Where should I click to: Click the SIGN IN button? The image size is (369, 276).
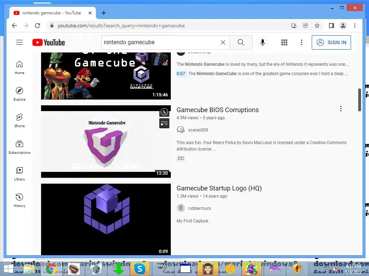(331, 42)
